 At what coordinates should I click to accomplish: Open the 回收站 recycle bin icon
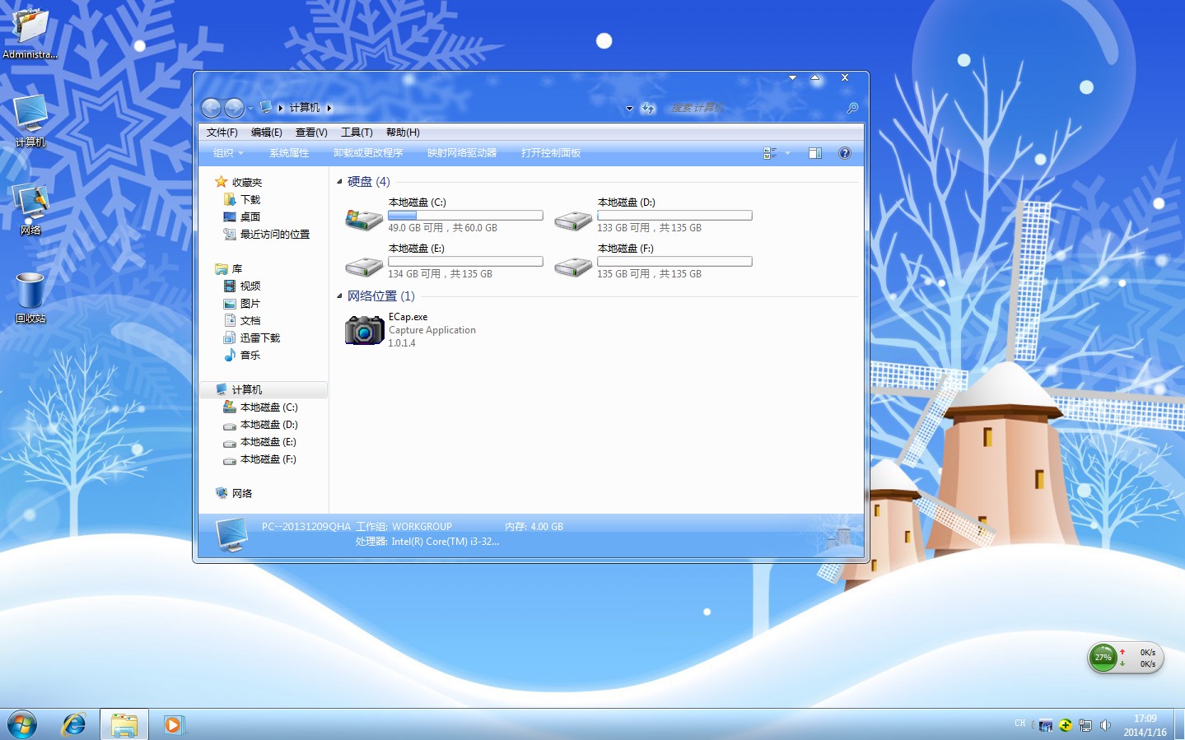coord(30,297)
